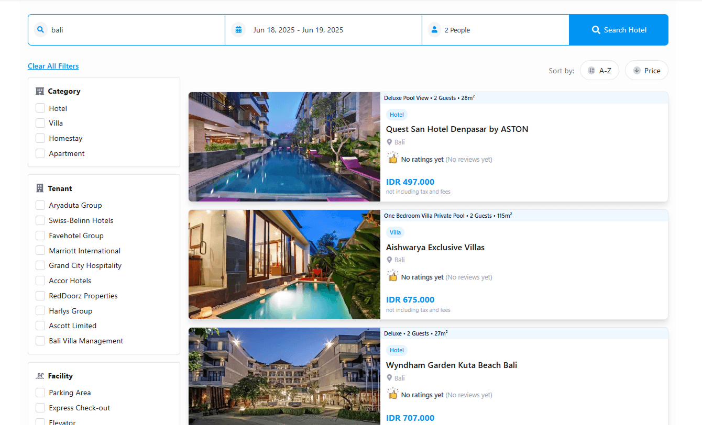702x425 pixels.
Task: Click the pool icon next to Facility
Action: (40, 376)
